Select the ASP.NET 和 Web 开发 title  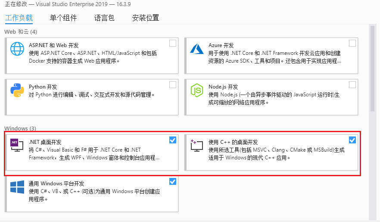[x=53, y=45]
